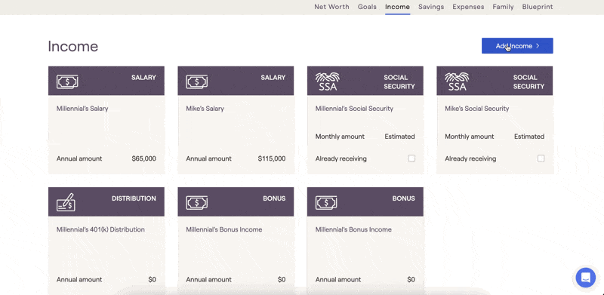Click SSA logo on Millennial's Social Security card
The image size is (604, 295).
pos(328,81)
